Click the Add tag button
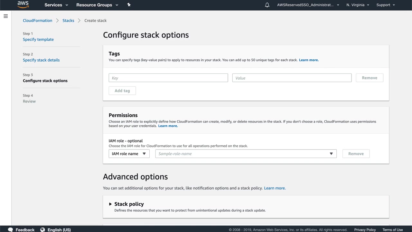The width and height of the screenshot is (412, 232). click(122, 91)
